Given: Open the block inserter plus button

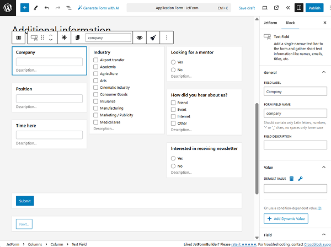Looking at the screenshot, I should [25, 8].
